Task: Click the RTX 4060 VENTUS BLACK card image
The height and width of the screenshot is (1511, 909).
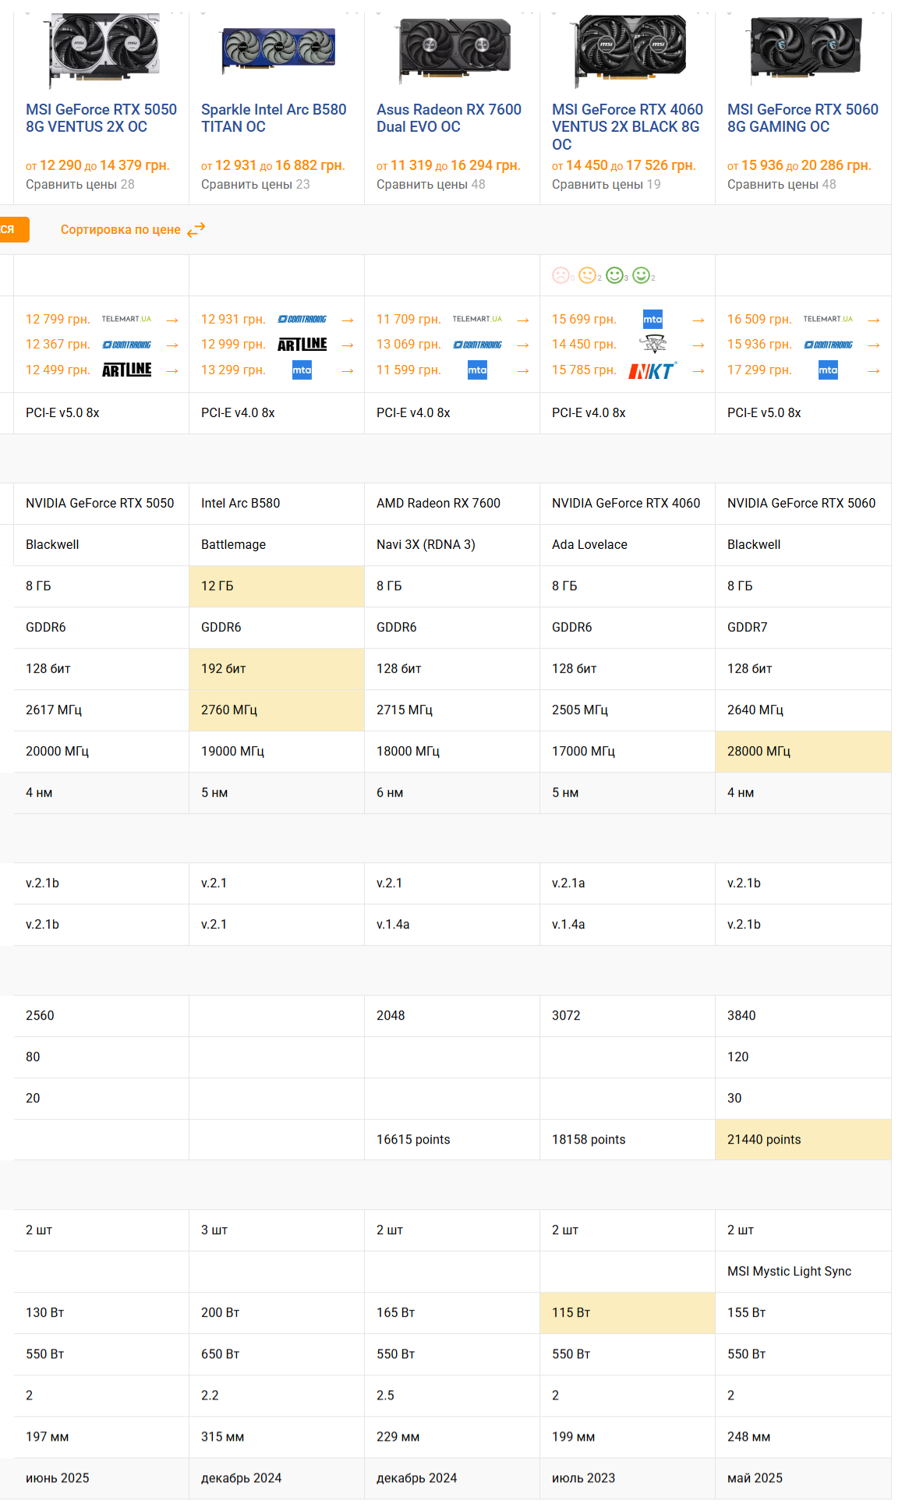Action: coord(630,50)
